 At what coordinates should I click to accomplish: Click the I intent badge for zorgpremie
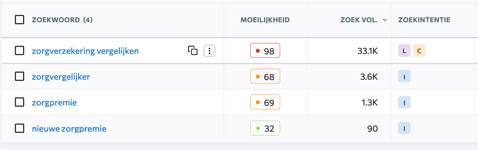pyautogui.click(x=404, y=102)
